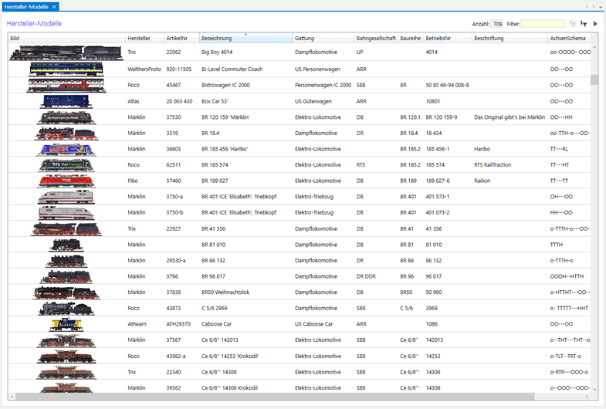Select the Hersteller-Modelle tab

click(x=26, y=6)
